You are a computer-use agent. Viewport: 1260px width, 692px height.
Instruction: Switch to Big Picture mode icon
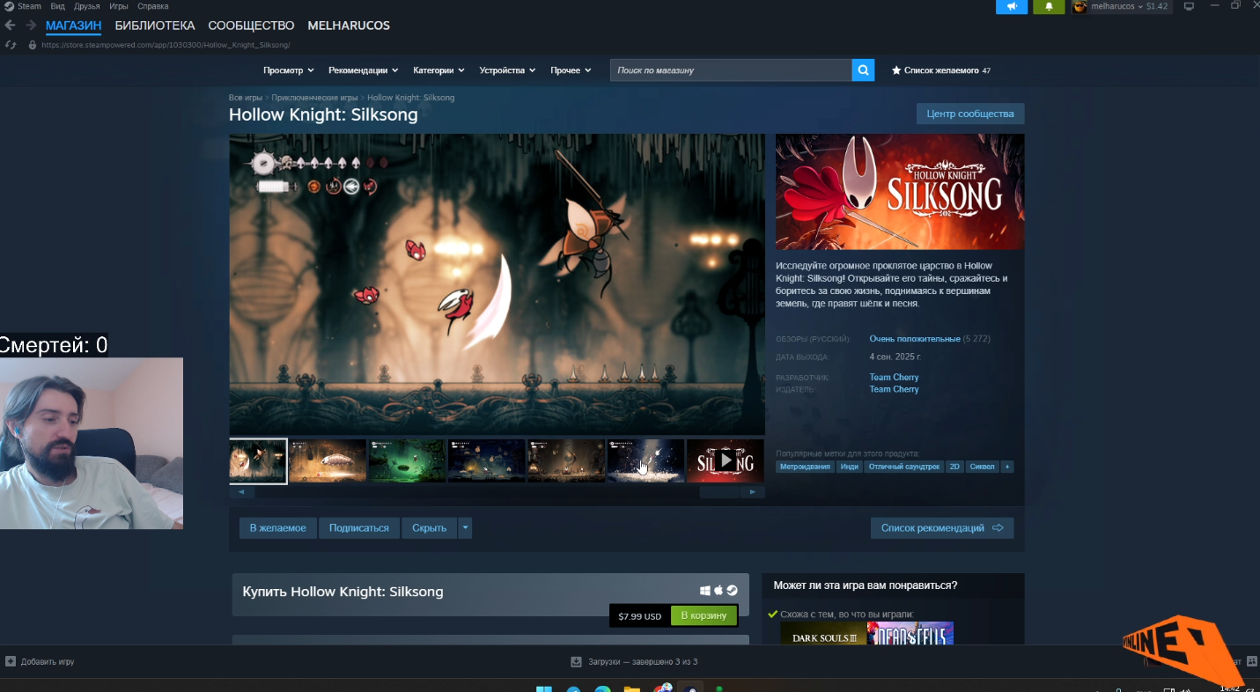(1189, 6)
